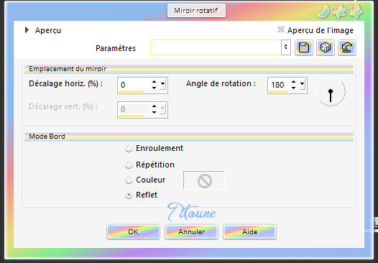The width and height of the screenshot is (378, 263).
Task: Increase the Décalage horiz. value with the up arrow
Action: click(x=154, y=82)
